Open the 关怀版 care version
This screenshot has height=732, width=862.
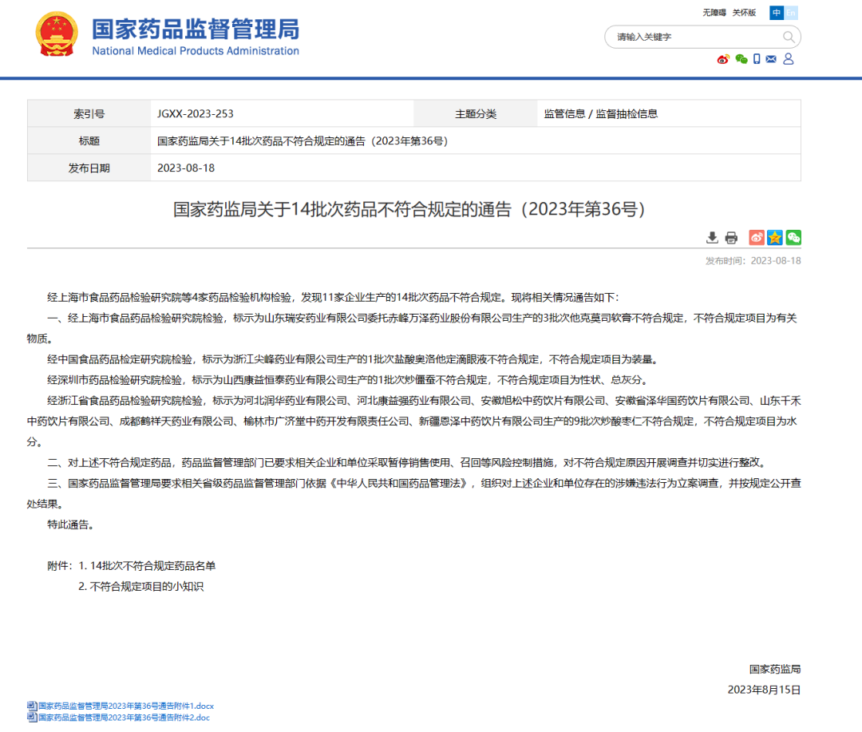coord(744,13)
